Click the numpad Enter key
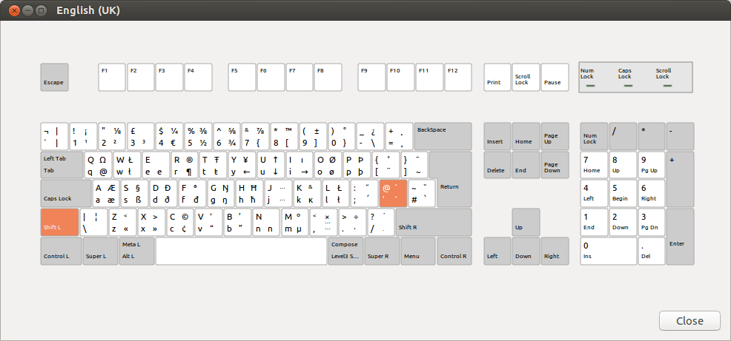This screenshot has height=341, width=731. (x=680, y=237)
